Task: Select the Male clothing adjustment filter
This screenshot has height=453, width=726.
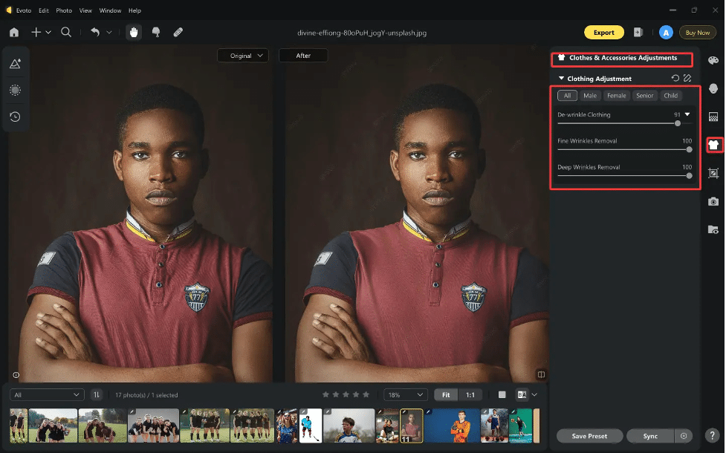Action: (590, 95)
